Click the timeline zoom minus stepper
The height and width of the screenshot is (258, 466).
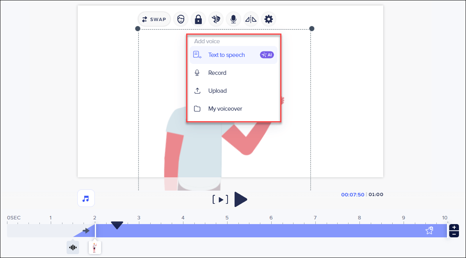(454, 234)
